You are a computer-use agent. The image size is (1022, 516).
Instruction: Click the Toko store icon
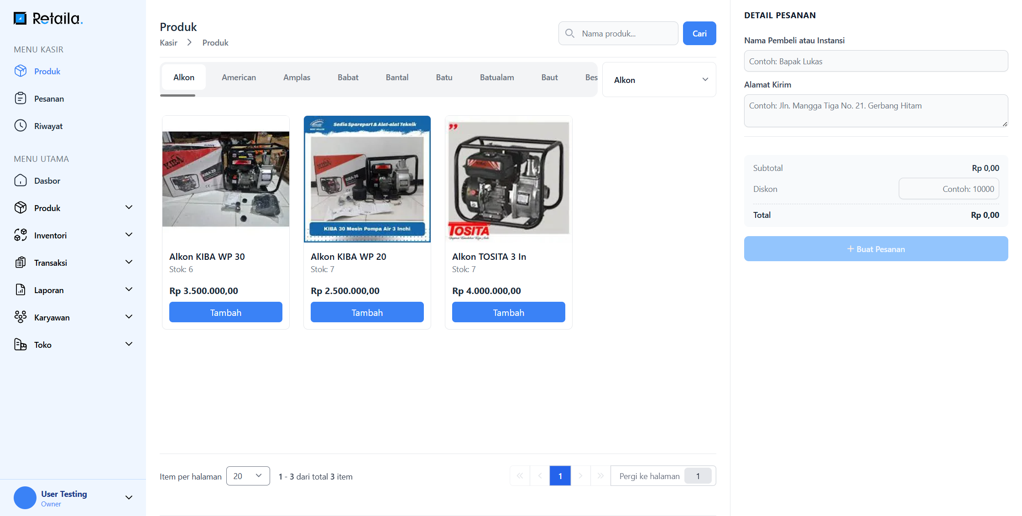click(21, 345)
